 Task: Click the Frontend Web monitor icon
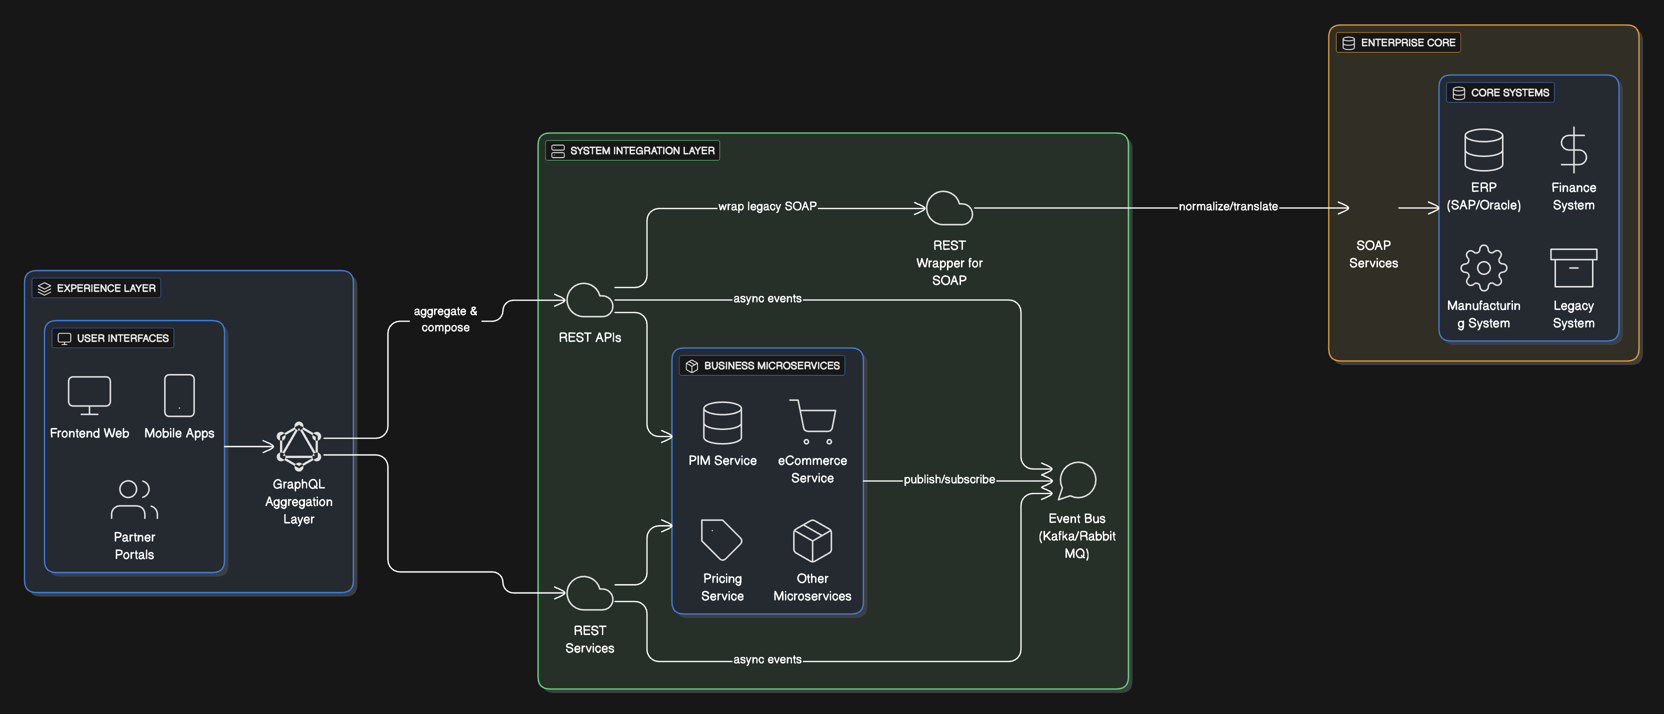pyautogui.click(x=89, y=395)
